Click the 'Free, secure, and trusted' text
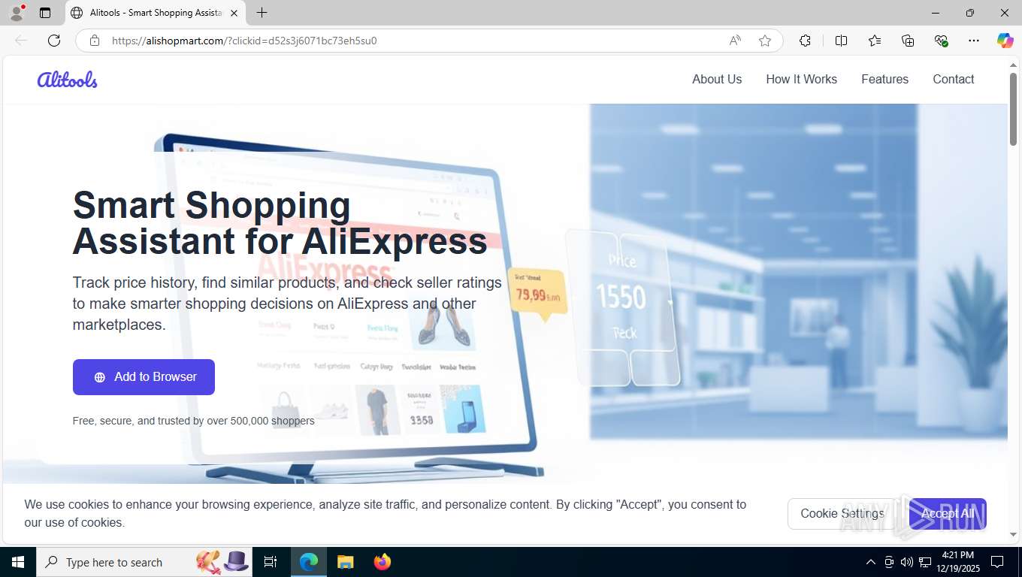1022x577 pixels. pyautogui.click(x=194, y=421)
